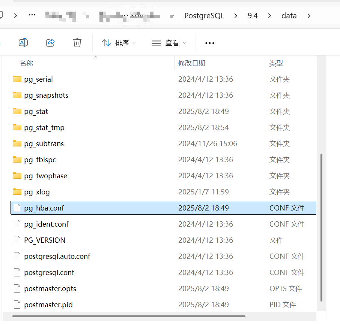Image resolution: width=340 pixels, height=324 pixels.
Task: Expand chevron after data breadcrumb
Action: tap(309, 16)
